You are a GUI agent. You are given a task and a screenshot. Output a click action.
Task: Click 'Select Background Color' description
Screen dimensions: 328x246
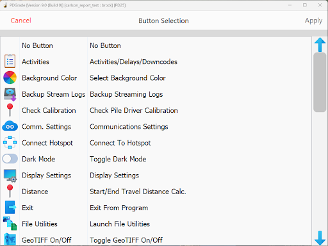point(127,78)
